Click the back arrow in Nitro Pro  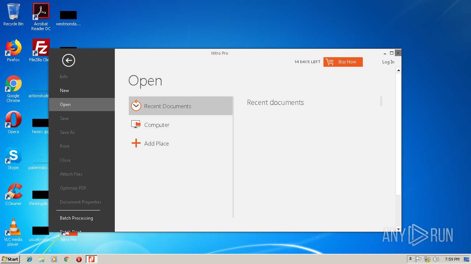click(x=68, y=60)
